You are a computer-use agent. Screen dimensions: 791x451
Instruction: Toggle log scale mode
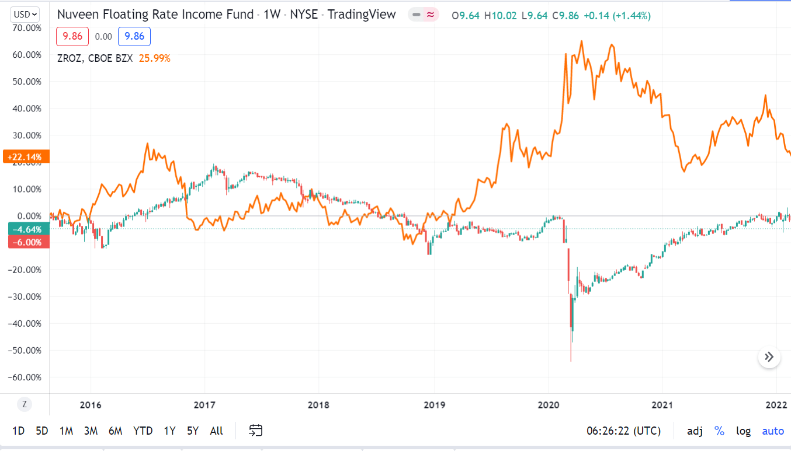743,431
